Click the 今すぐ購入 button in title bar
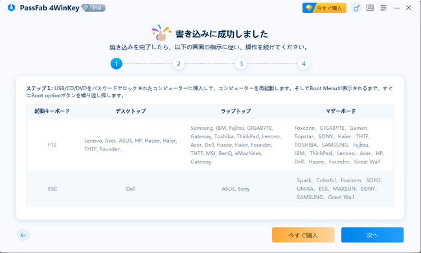Viewport: 421px width, 253px height. point(324,8)
